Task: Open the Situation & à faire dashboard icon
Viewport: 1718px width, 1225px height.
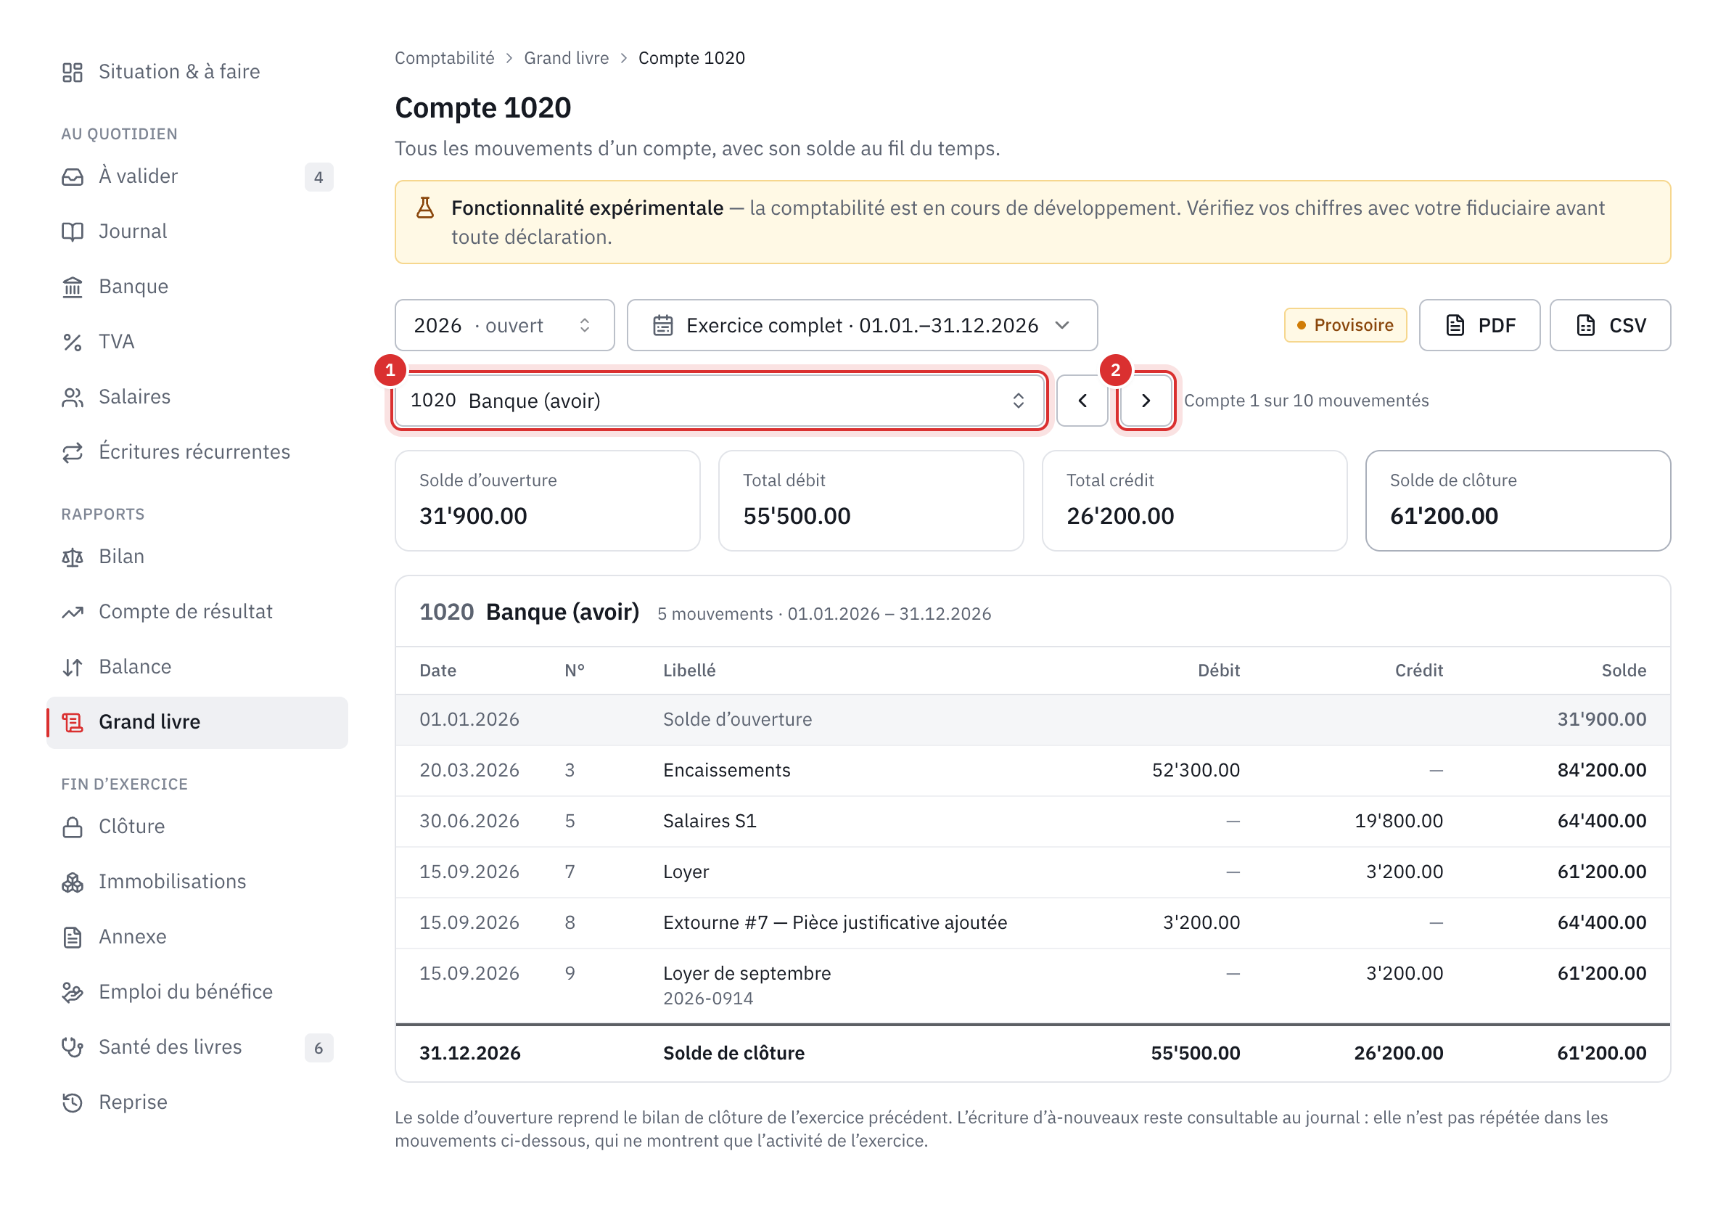Action: (x=73, y=72)
